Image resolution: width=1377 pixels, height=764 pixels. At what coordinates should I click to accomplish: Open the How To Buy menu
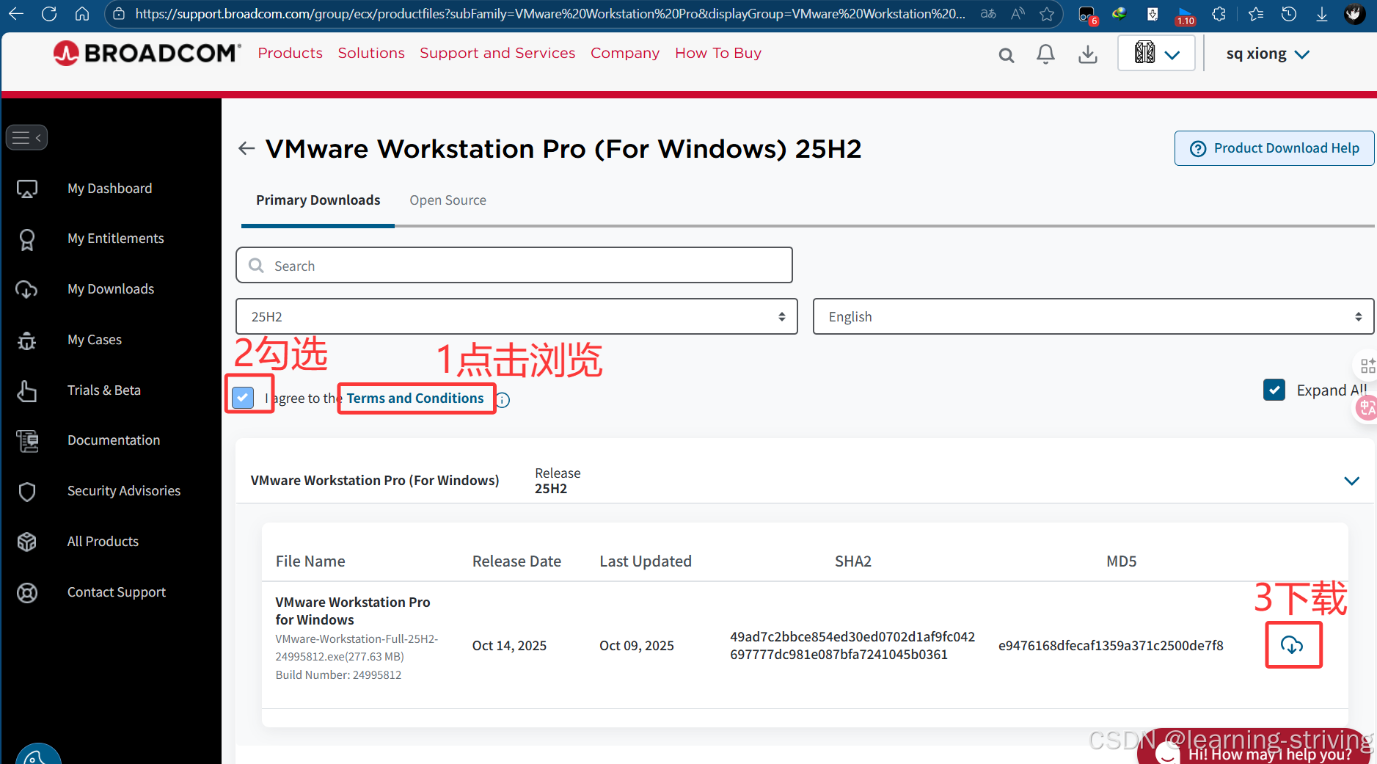tap(718, 53)
